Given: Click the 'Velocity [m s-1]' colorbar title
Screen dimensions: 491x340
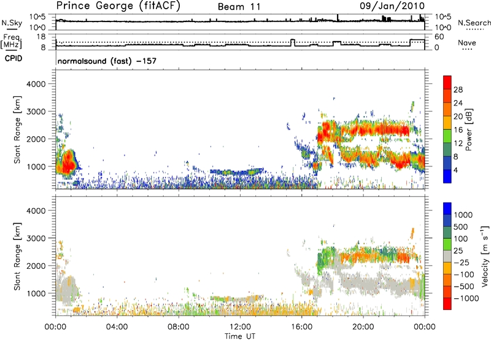Looking at the screenshot, I should [484, 256].
